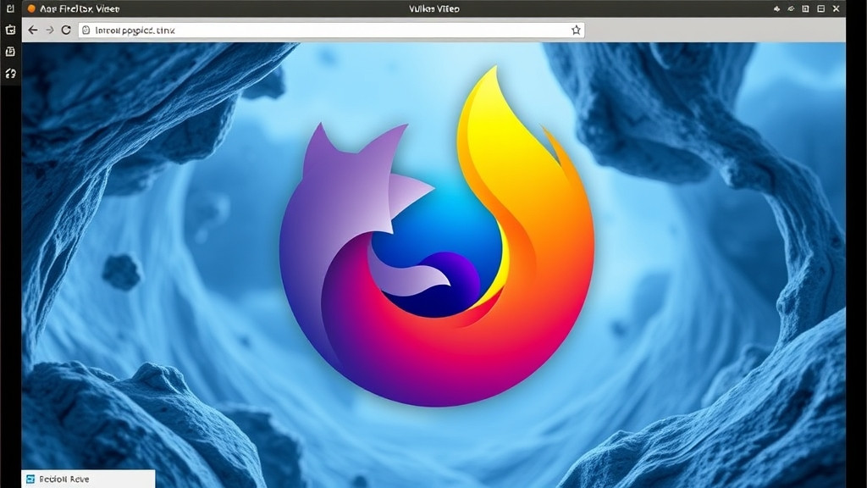Screen dimensions: 867x488
Task: Click the 'Aae Firelox Video' title label
Action: pyautogui.click(x=80, y=8)
